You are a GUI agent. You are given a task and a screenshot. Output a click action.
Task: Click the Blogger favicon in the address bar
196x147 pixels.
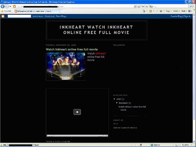click(x=15, y=6)
